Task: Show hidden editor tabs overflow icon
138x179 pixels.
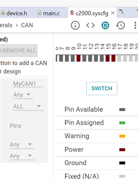Action: pyautogui.click(x=121, y=12)
